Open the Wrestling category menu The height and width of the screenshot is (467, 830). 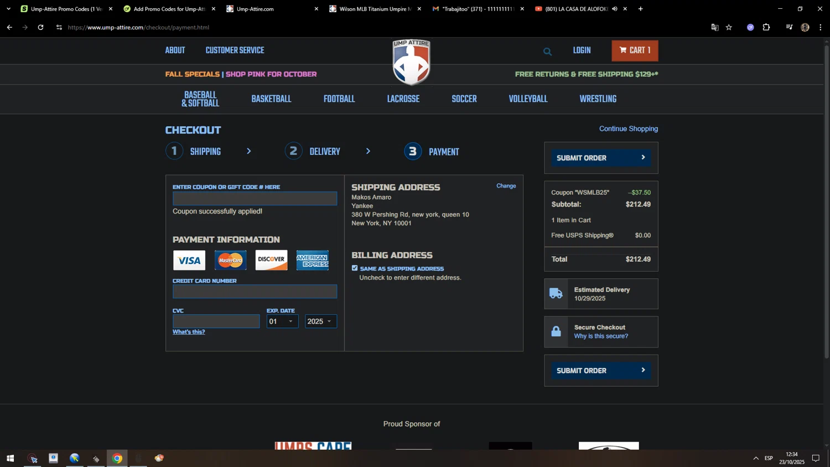598,100
